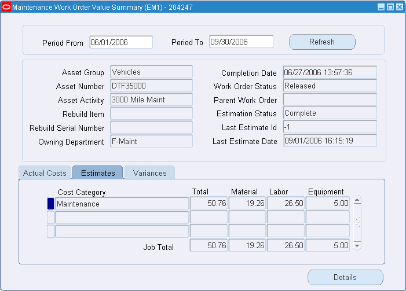Minimize the Work Order Value Summary window
This screenshot has height=291, width=406.
tap(381, 7)
